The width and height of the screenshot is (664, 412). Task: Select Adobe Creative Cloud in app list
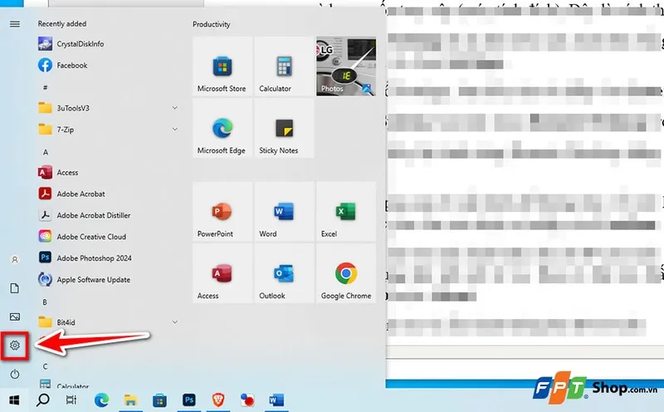tap(91, 237)
